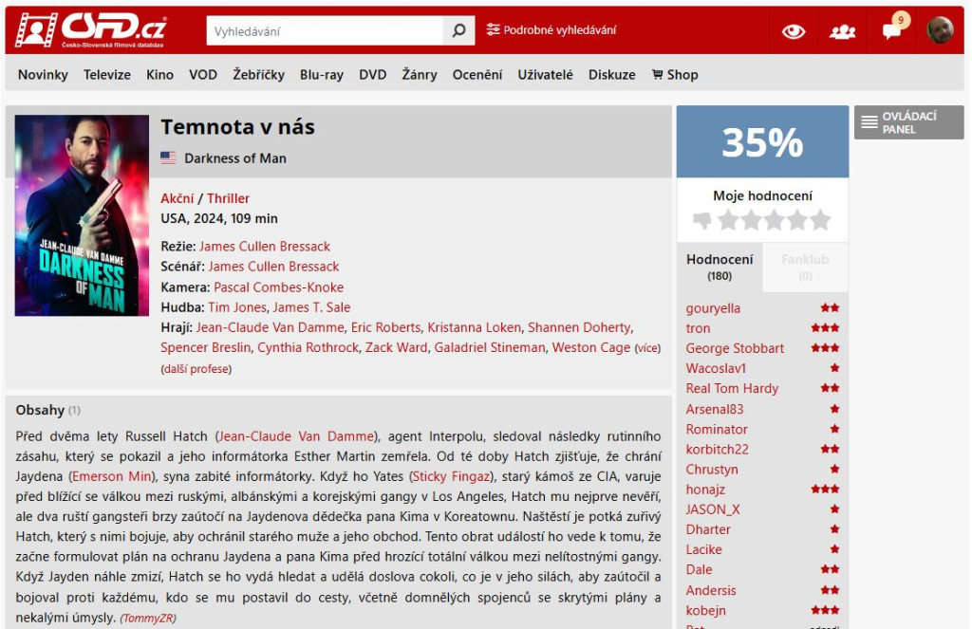
Task: Open the Ovládací panel hamburger button
Action: click(908, 122)
